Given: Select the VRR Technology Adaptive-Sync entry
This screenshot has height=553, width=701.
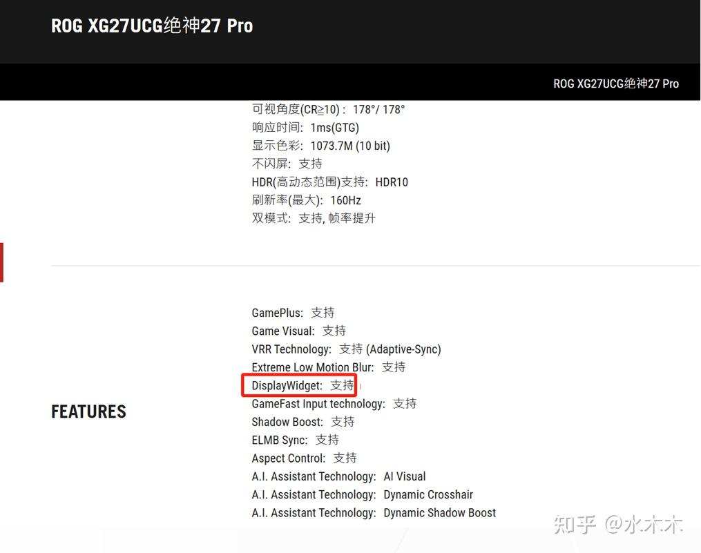Looking at the screenshot, I should point(345,349).
